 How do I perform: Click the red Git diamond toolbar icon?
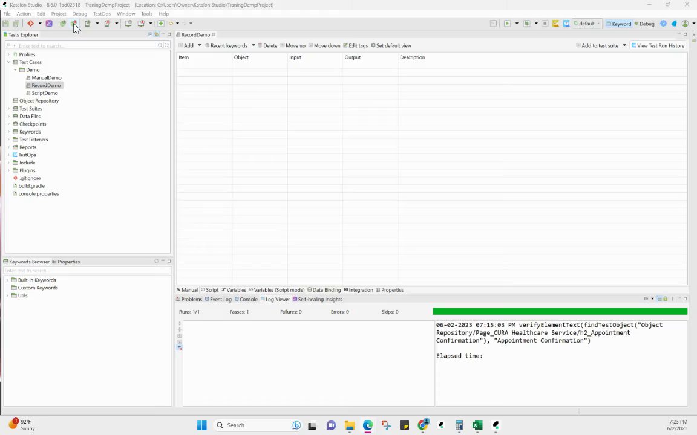(x=30, y=24)
